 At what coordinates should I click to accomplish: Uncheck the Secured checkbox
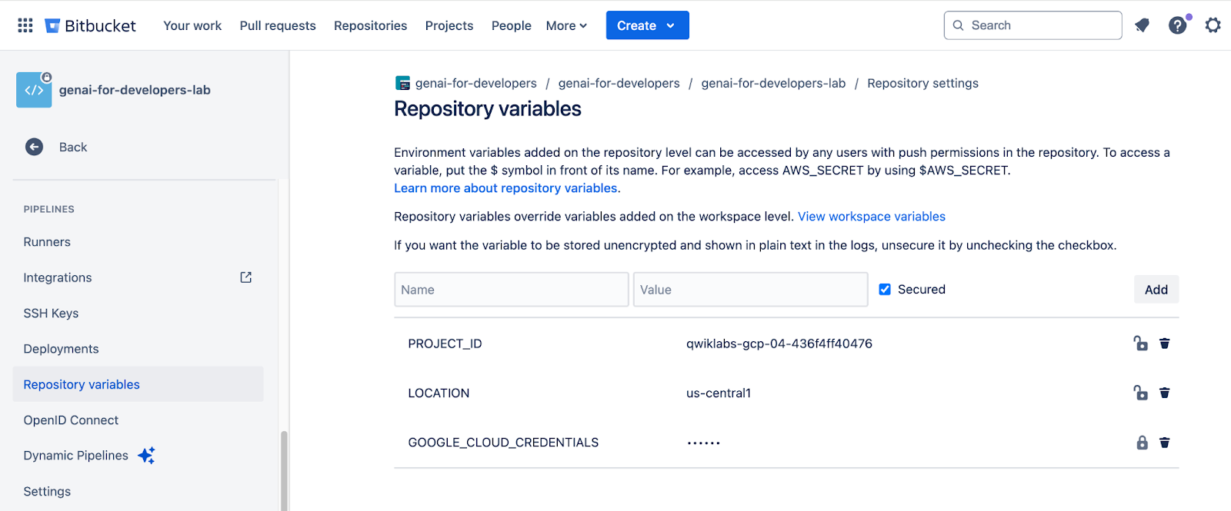(885, 290)
